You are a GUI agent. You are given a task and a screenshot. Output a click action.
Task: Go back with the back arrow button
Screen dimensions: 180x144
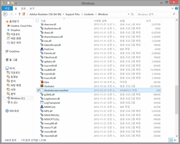coord(5,14)
